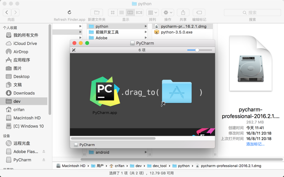This screenshot has width=284, height=177.
Task: Open iCloud Drive in sidebar
Action: pyautogui.click(x=23, y=43)
